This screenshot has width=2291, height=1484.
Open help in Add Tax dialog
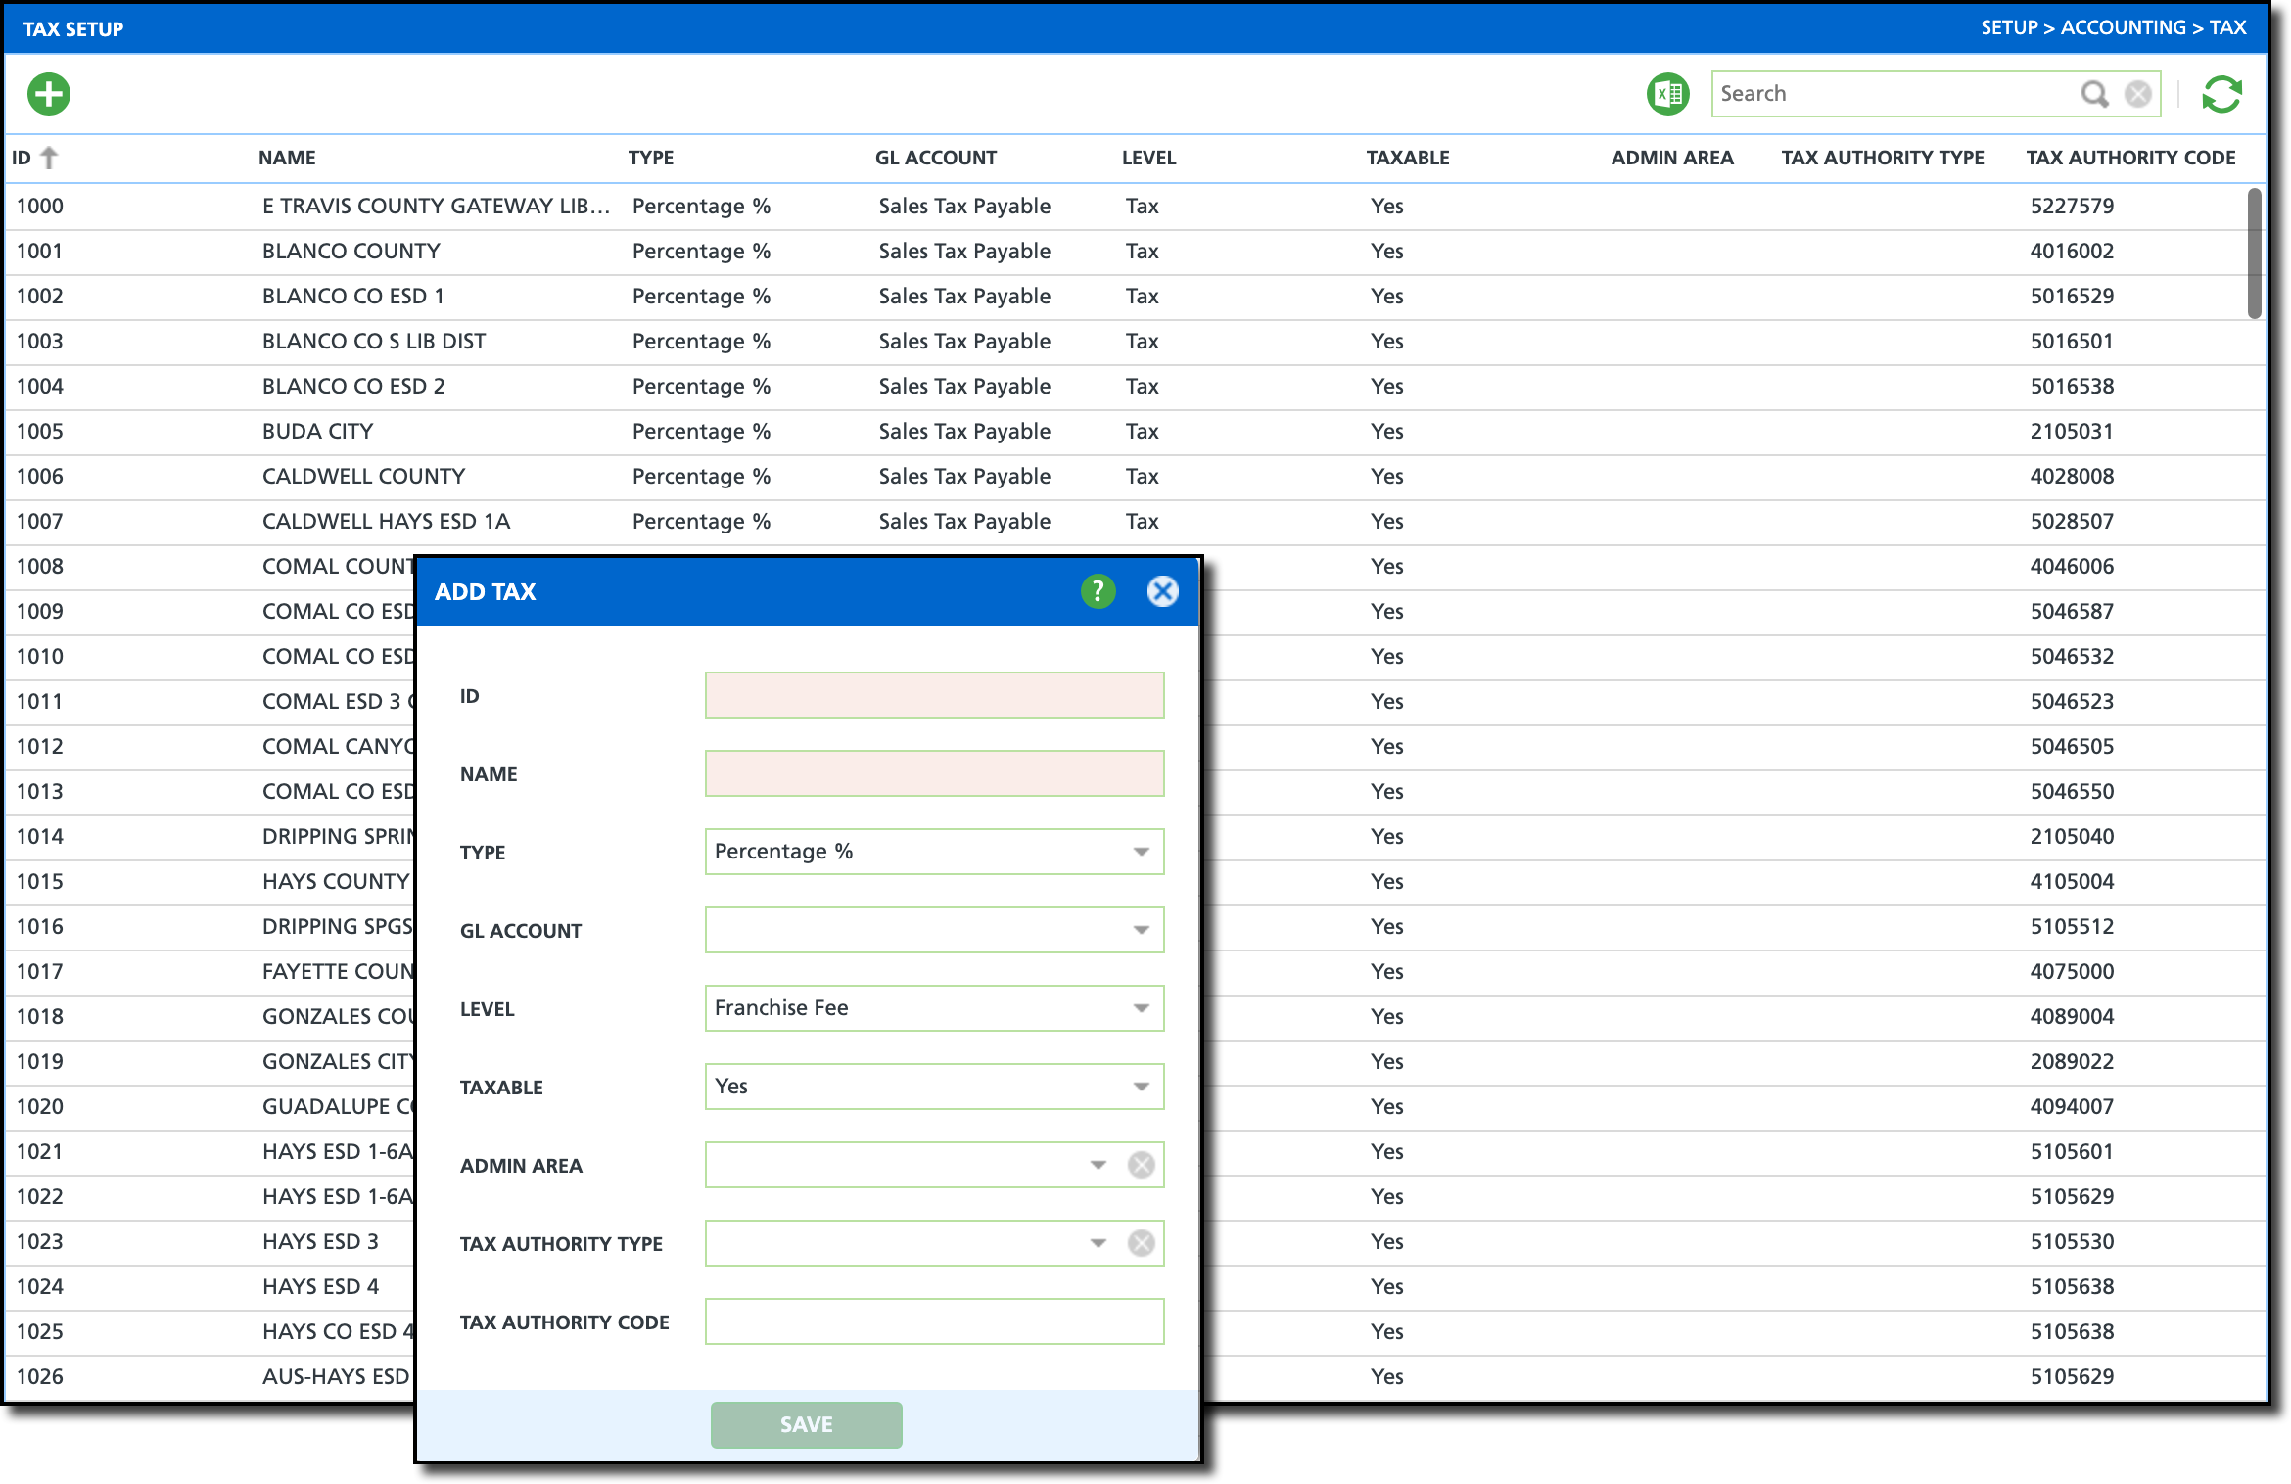click(1098, 591)
